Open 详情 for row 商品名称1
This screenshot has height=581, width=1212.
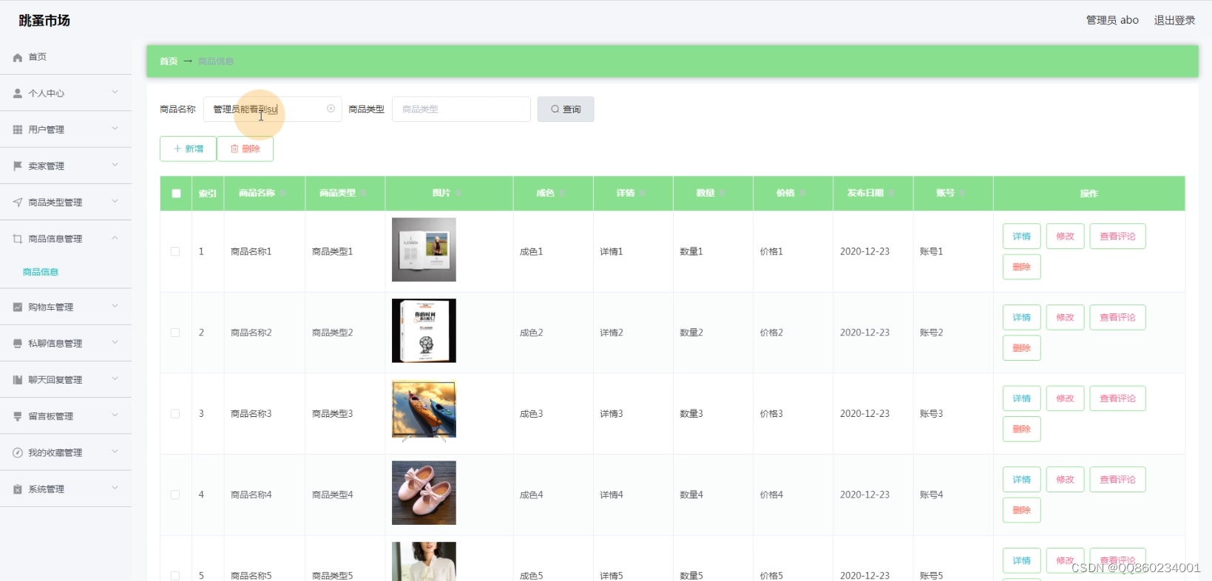pos(1021,237)
